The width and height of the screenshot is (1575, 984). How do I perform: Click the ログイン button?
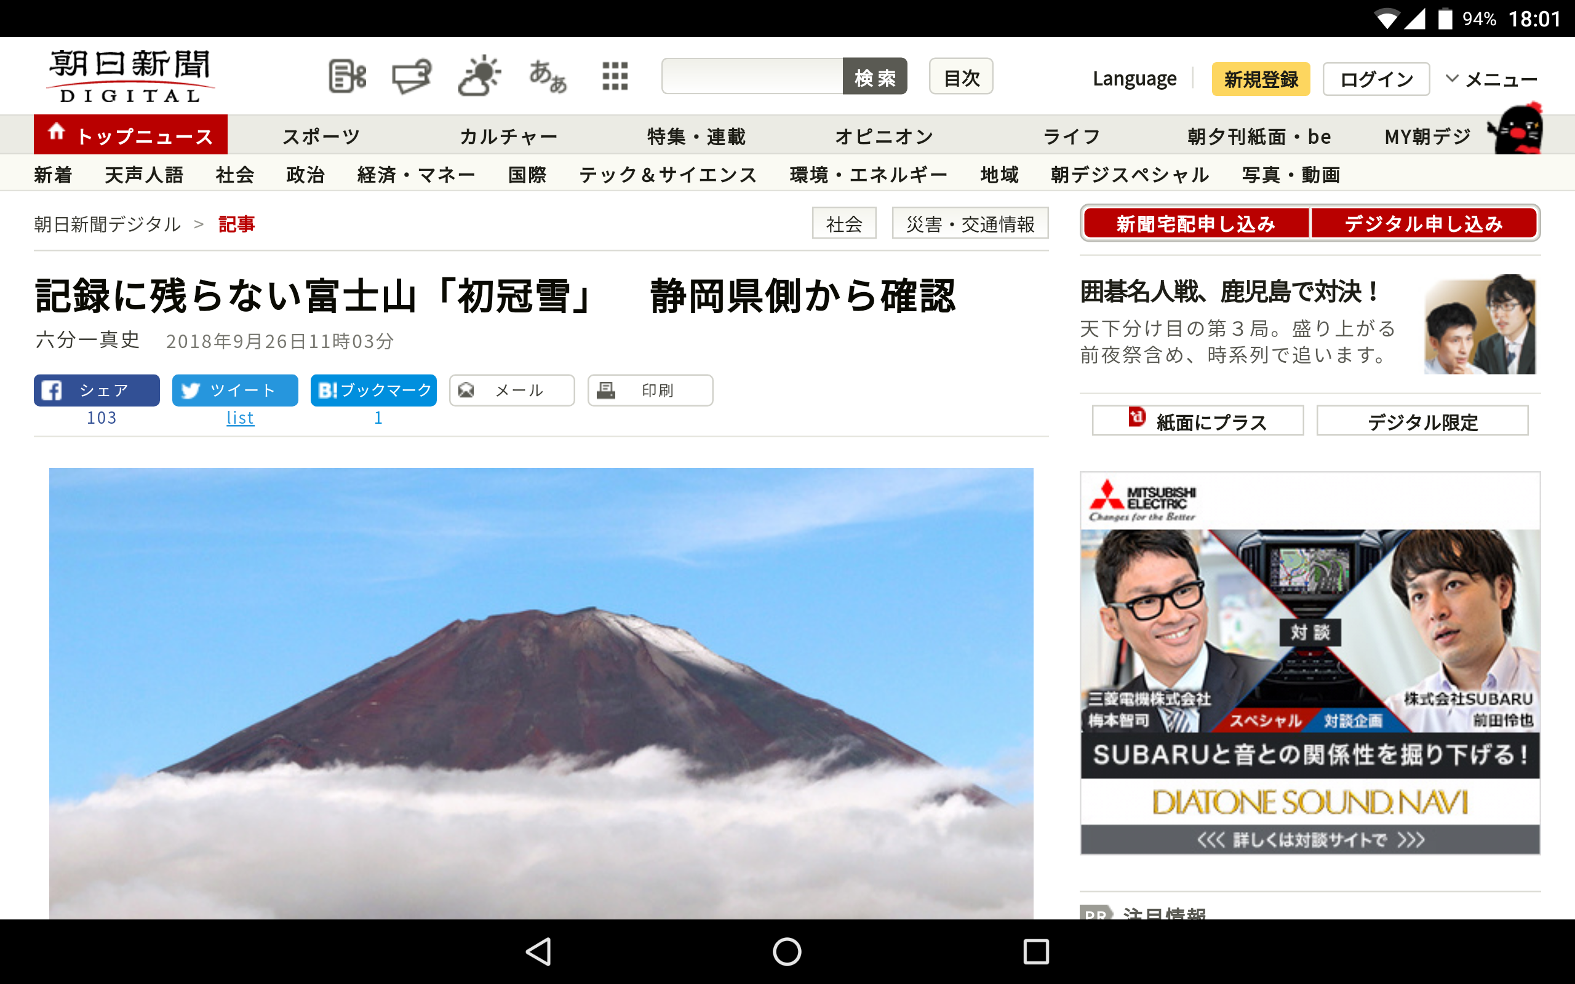[1376, 79]
